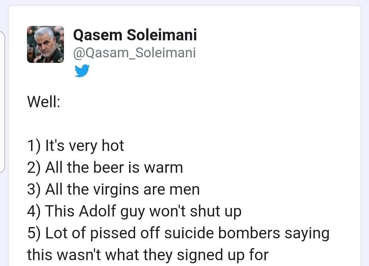This screenshot has width=369, height=266.
Task: Click the "All the virgins are men" line
Action: pyautogui.click(x=113, y=189)
